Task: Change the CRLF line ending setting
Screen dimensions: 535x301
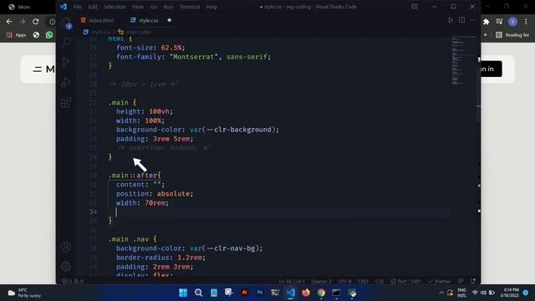Action: 363,281
